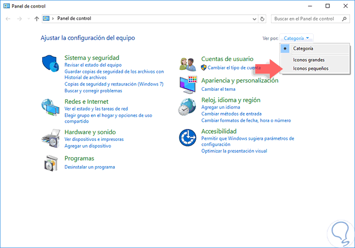Open Apariencia y personalización monitor icon

(x=188, y=85)
